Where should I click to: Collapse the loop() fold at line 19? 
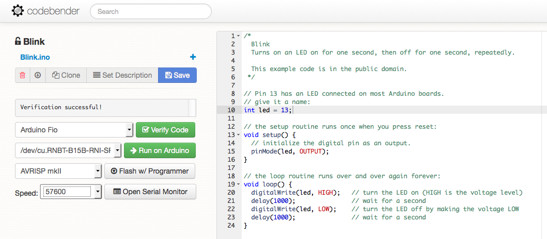pos(238,184)
